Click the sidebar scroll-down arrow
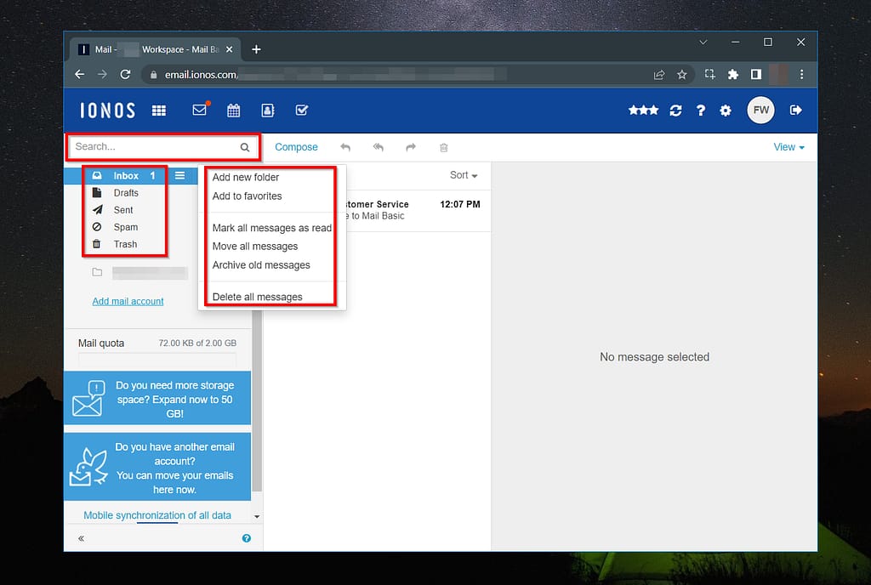 pyautogui.click(x=257, y=516)
